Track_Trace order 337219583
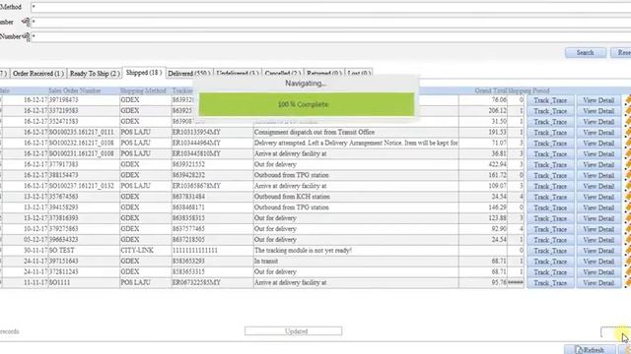This screenshot has width=631, height=354. click(550, 111)
